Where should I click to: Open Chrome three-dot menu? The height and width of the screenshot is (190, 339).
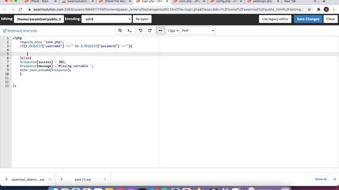click(334, 9)
